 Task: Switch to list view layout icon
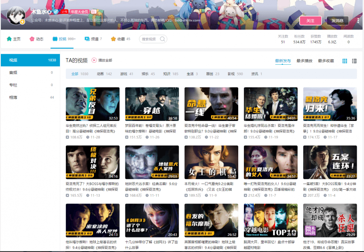point(354,61)
